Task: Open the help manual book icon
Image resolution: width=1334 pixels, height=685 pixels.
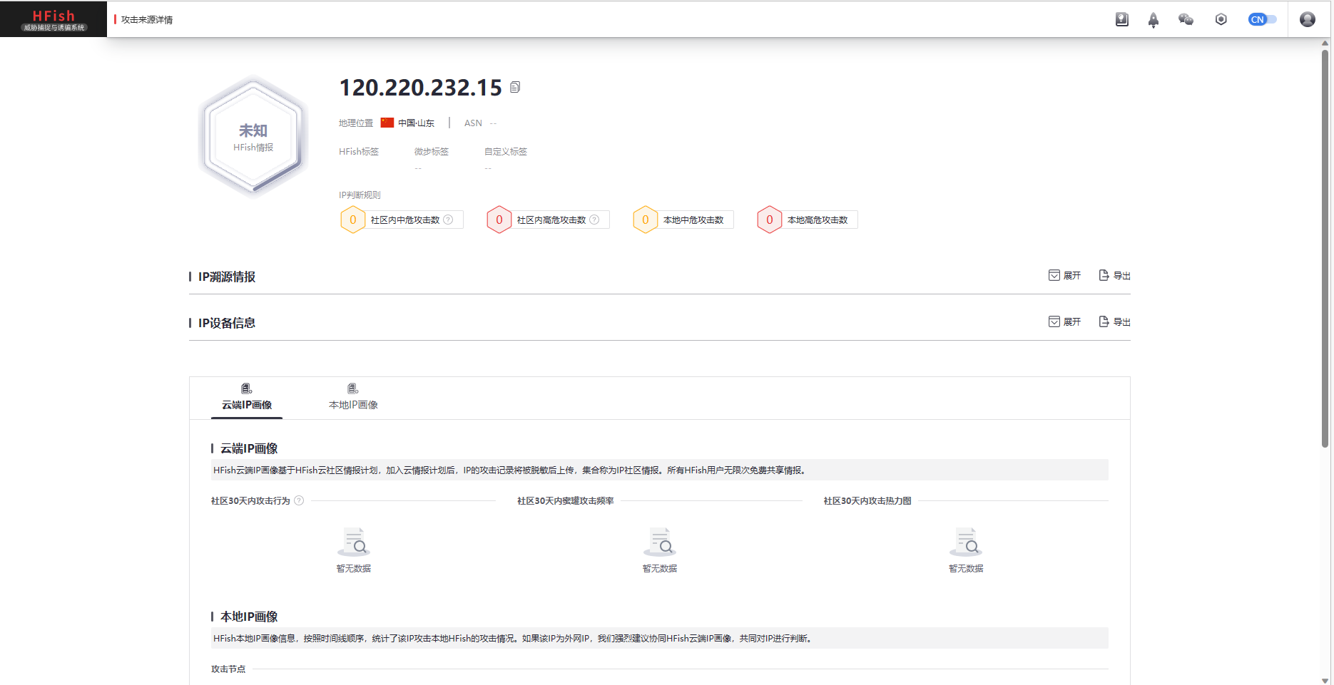Action: click(1121, 19)
